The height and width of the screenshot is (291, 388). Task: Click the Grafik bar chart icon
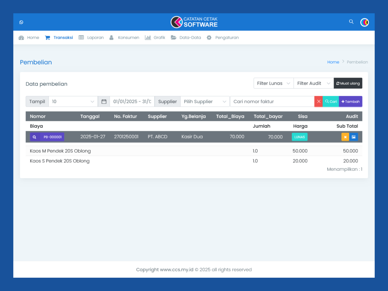pyautogui.click(x=148, y=38)
